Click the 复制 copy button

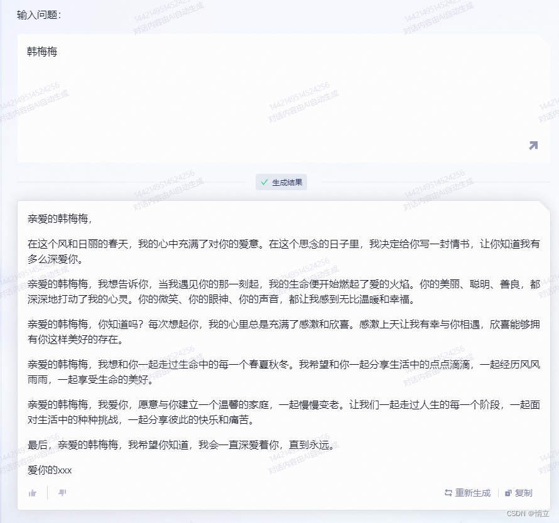(519, 493)
